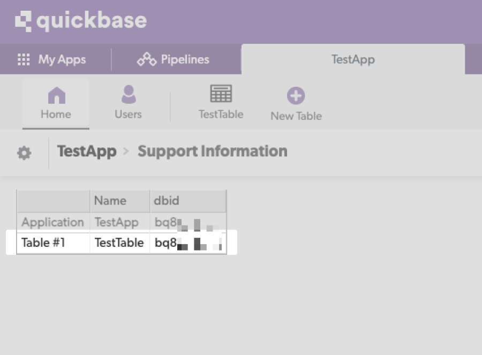The image size is (482, 355).
Task: Click the Application row in the table
Action: pyautogui.click(x=52, y=222)
